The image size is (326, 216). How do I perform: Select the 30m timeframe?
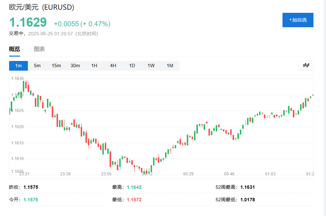[x=75, y=66]
